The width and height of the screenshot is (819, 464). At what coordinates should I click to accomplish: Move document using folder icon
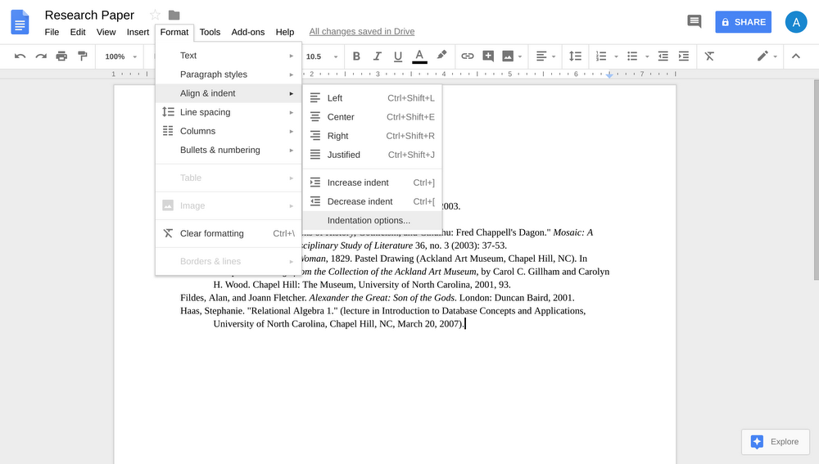click(x=174, y=15)
